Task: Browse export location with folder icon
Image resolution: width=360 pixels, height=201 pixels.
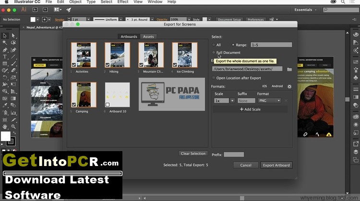Action: (289, 69)
